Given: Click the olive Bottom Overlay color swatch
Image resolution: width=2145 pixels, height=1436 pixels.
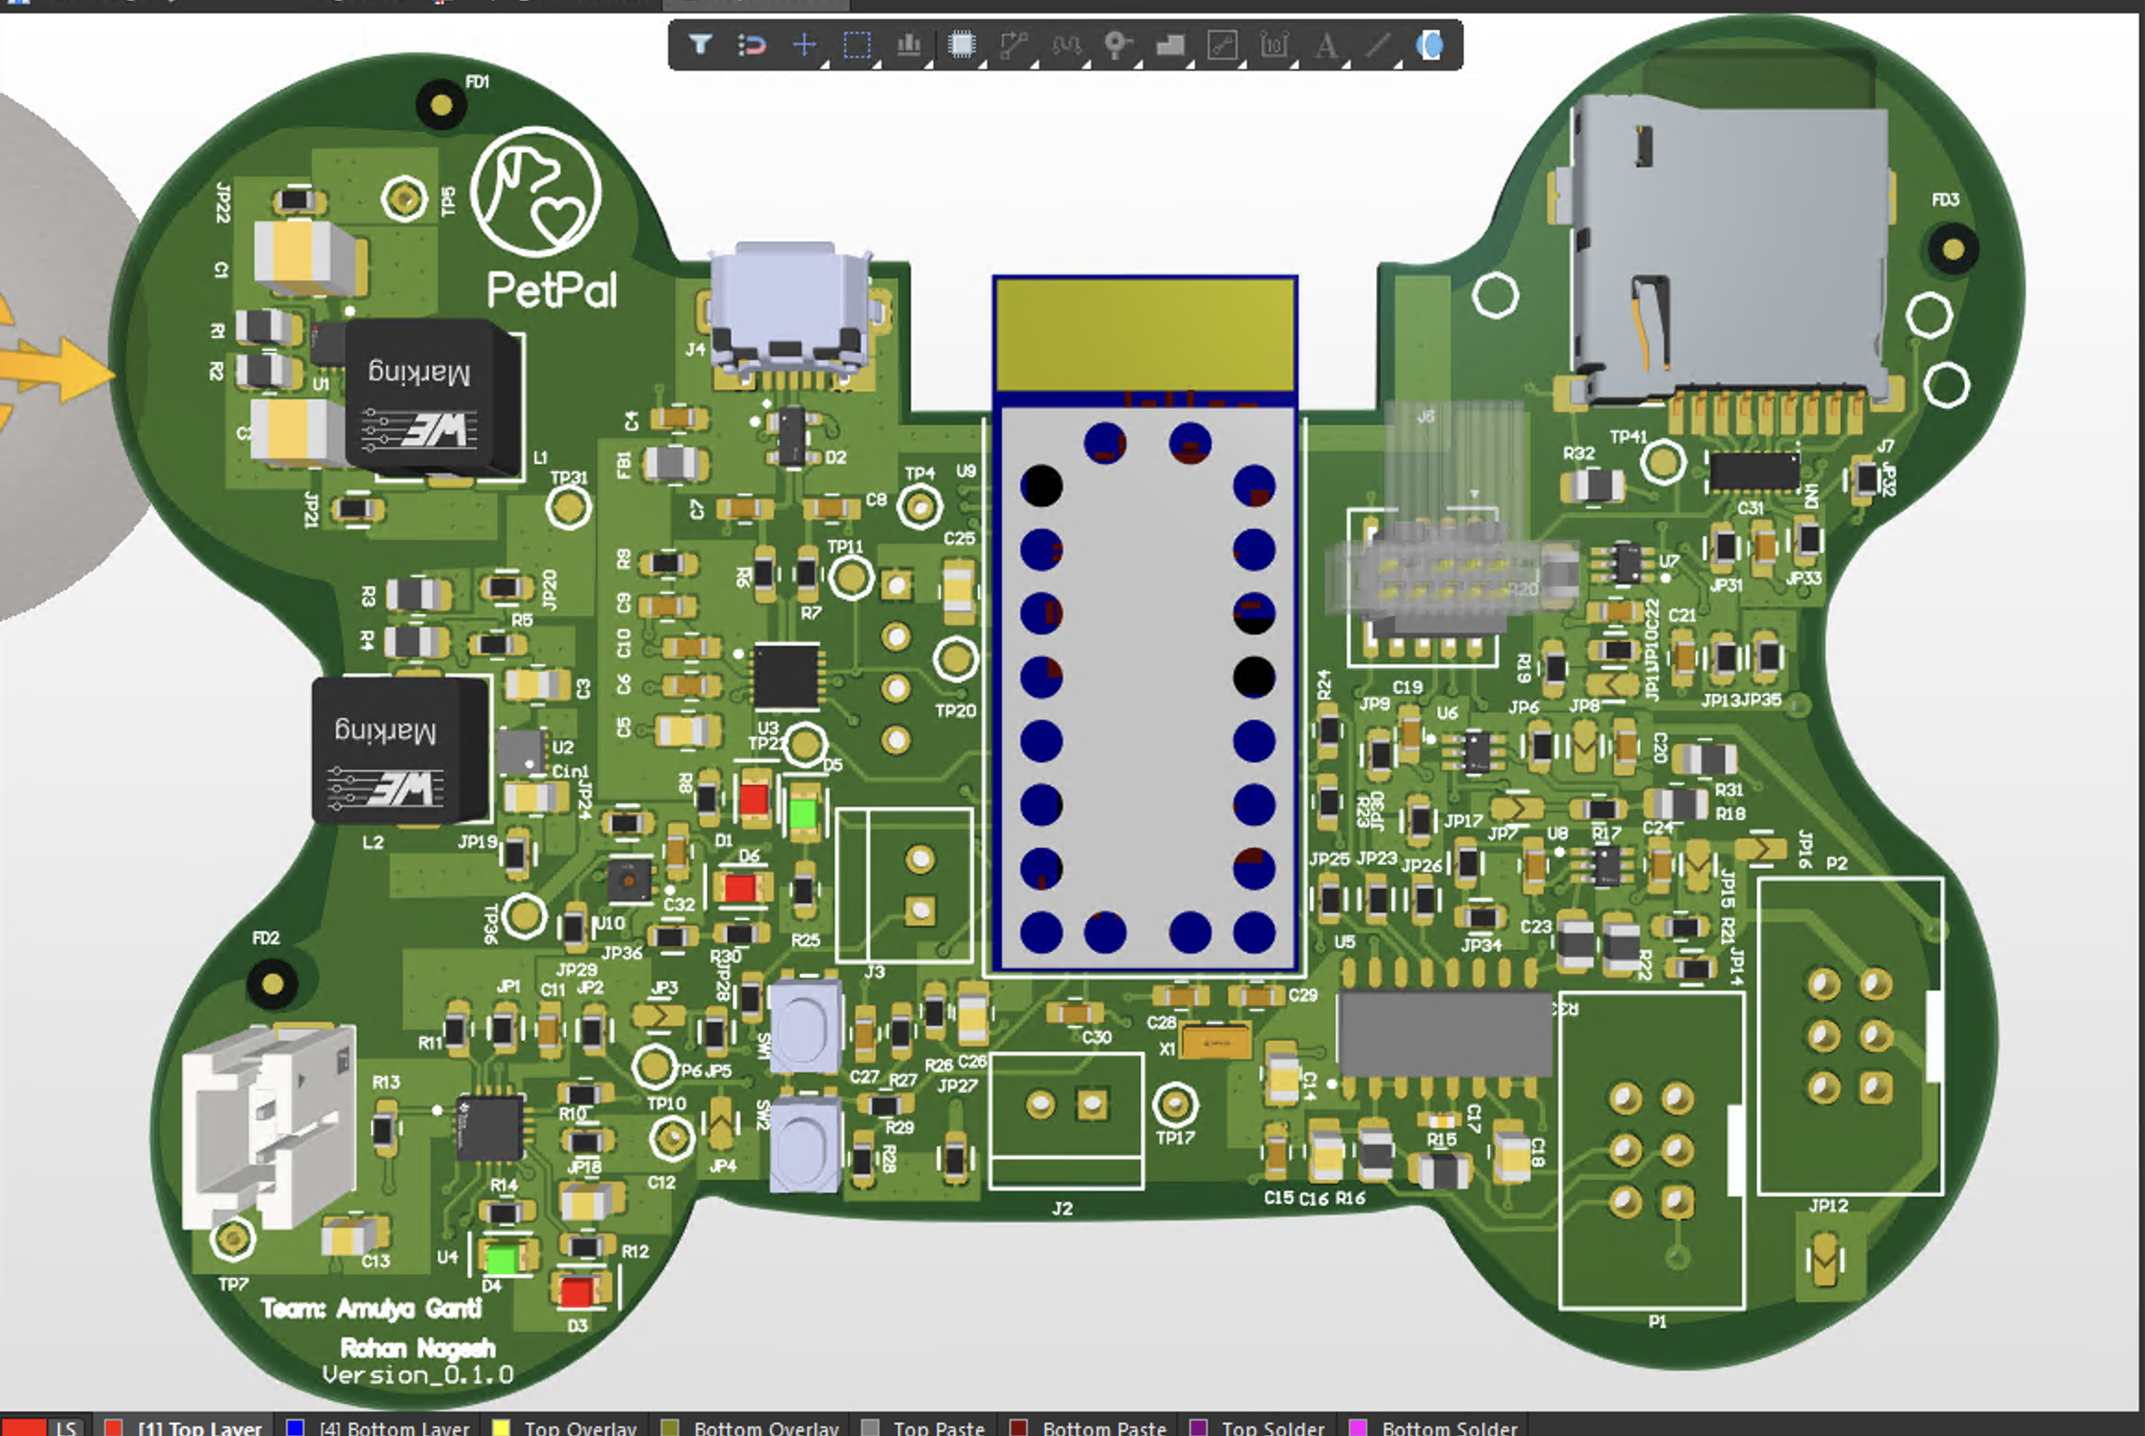Looking at the screenshot, I should tap(670, 1428).
